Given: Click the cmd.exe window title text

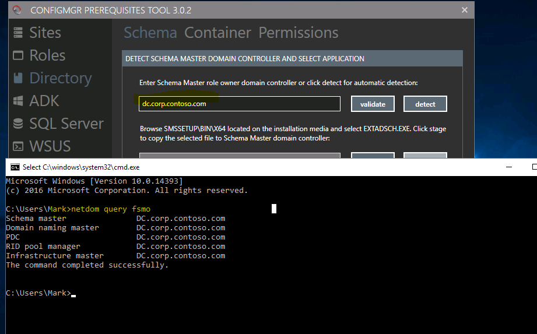Looking at the screenshot, I should coord(81,167).
